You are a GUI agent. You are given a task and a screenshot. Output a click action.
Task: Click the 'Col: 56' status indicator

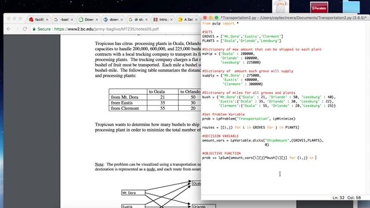(x=354, y=198)
